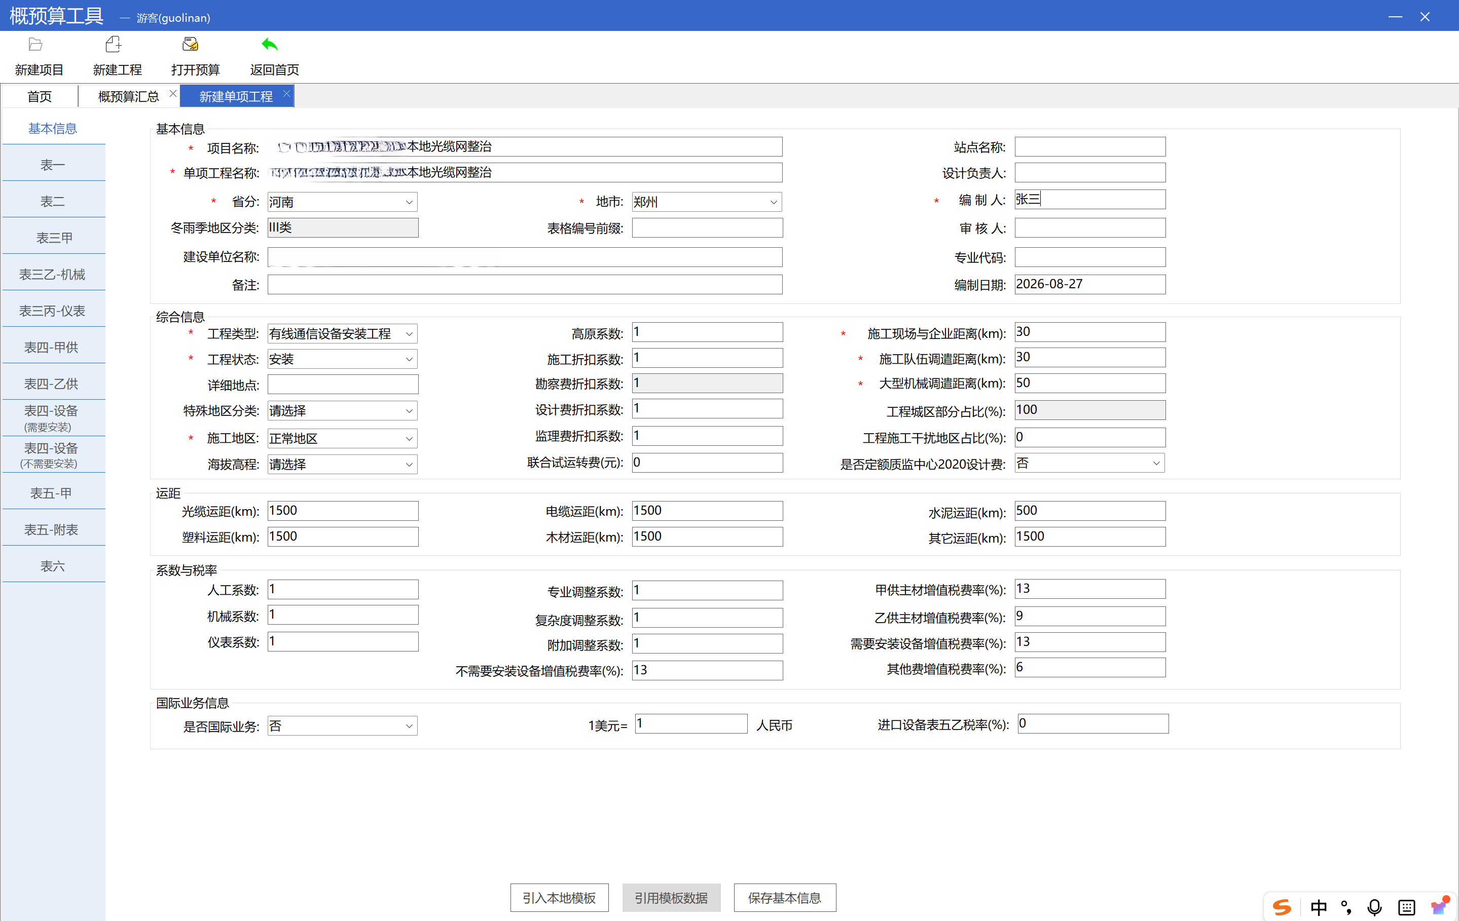The height and width of the screenshot is (921, 1459).
Task: Switch to the 首页 tab
Action: [40, 96]
